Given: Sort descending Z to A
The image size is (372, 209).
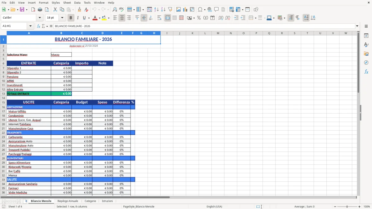Looking at the screenshot, I should point(163,10).
